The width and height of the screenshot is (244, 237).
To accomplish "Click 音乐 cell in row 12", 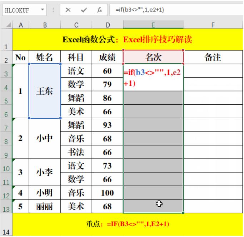I will pos(76,193).
